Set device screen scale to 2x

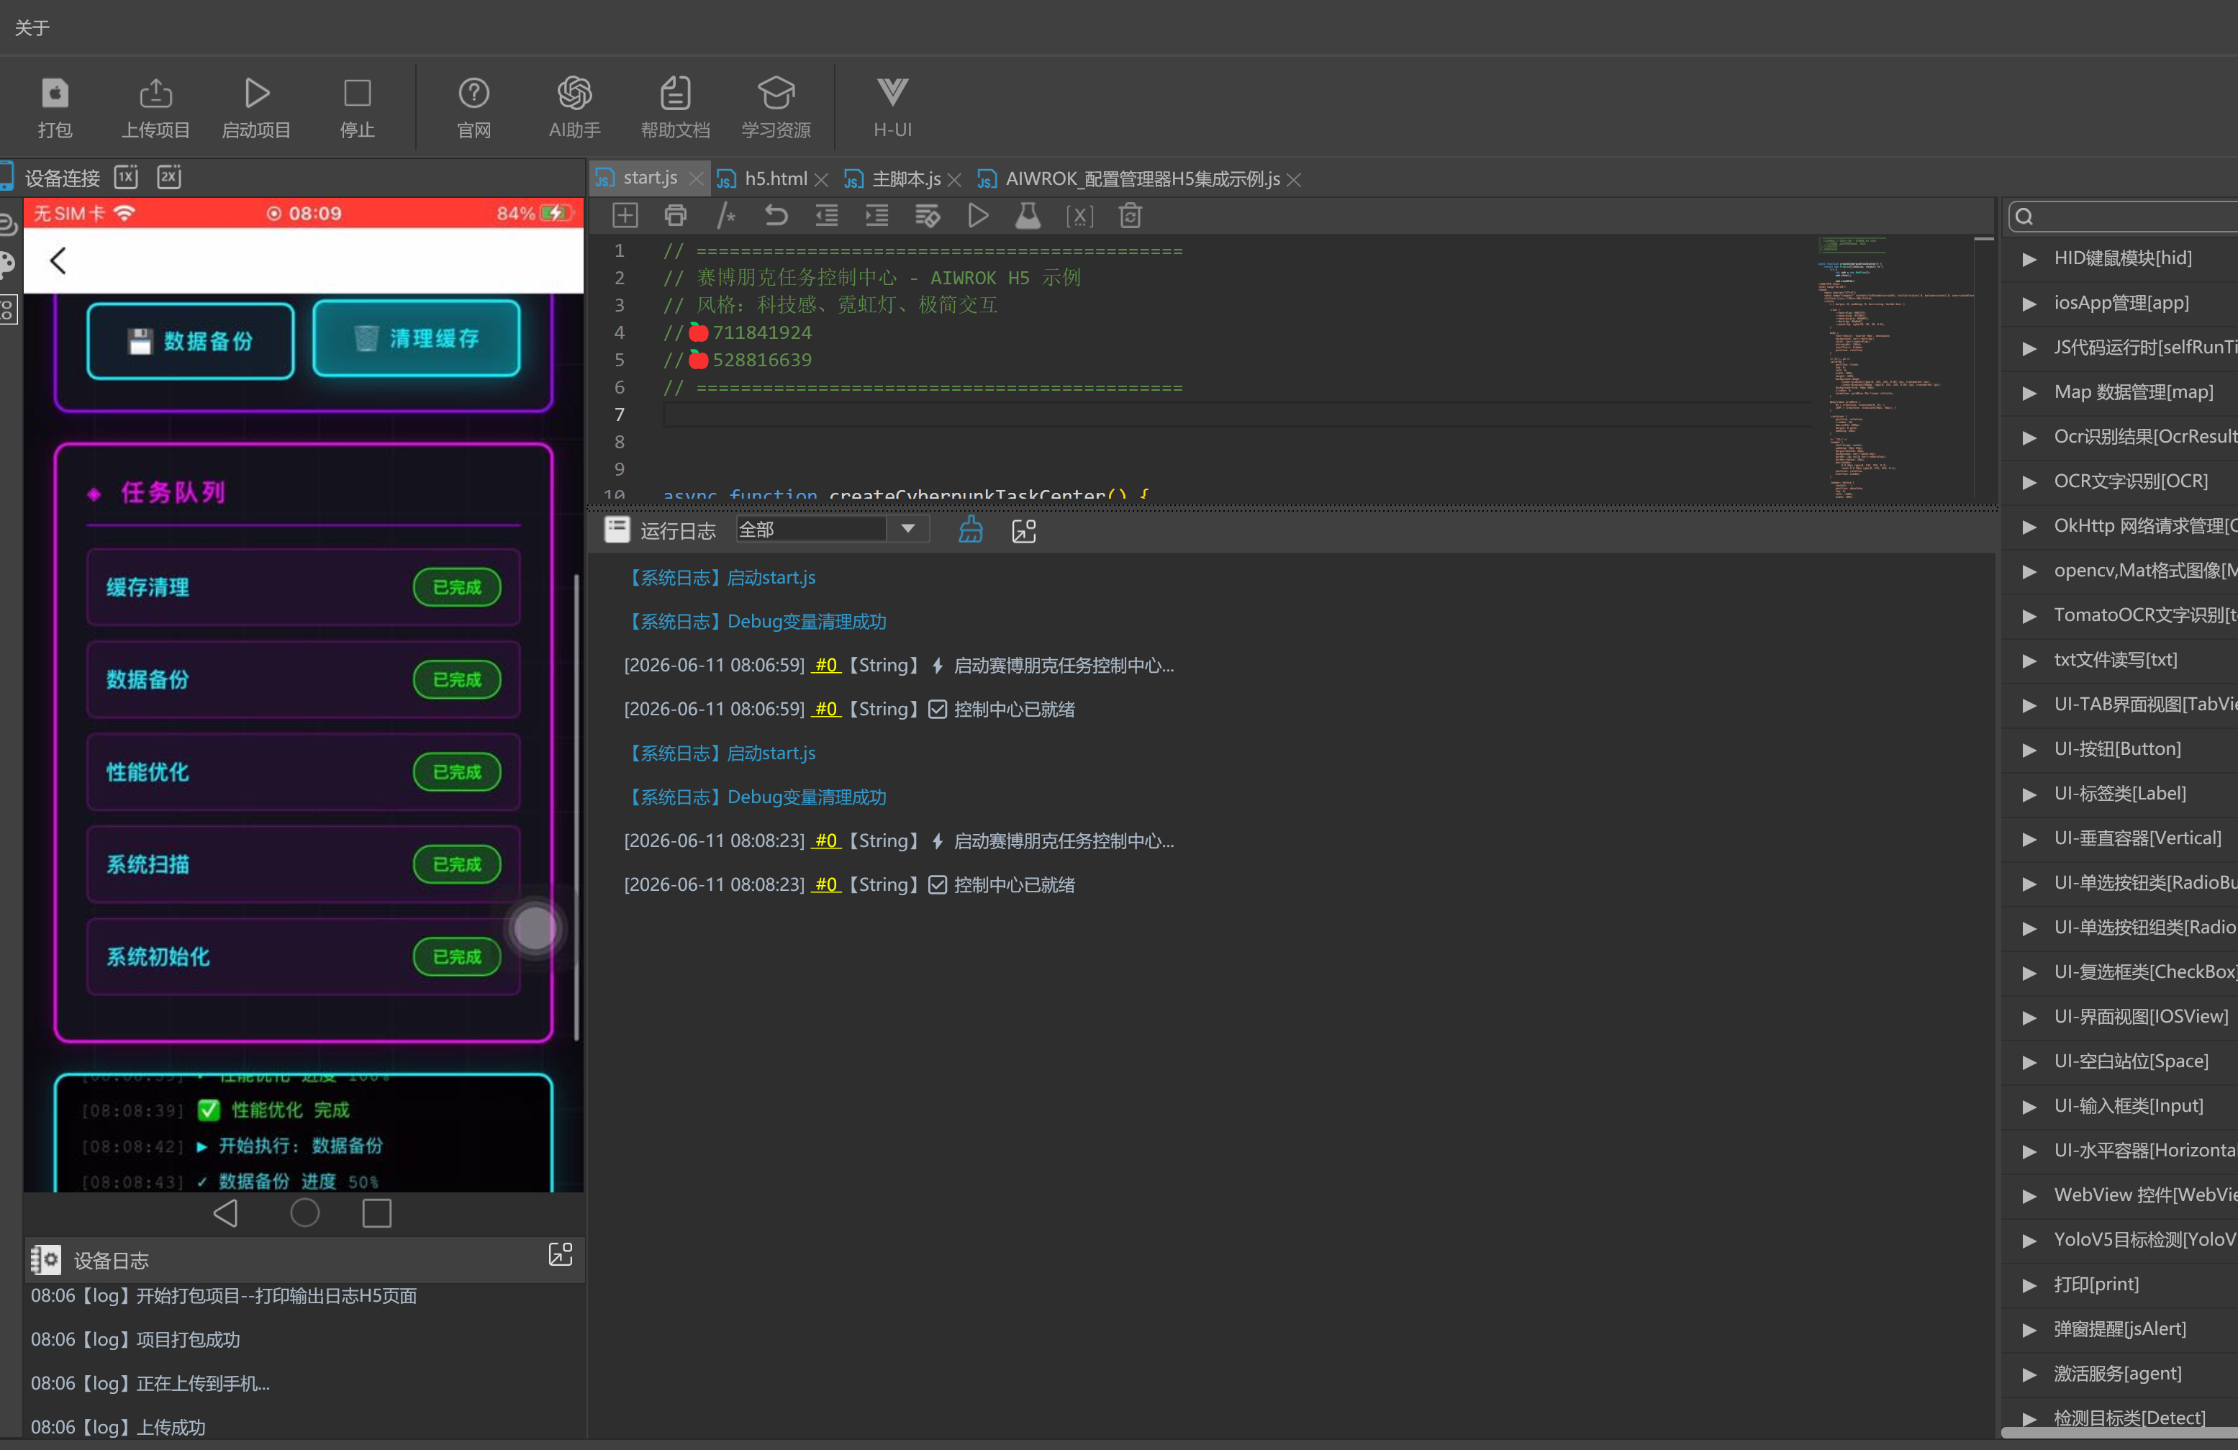pos(169,177)
